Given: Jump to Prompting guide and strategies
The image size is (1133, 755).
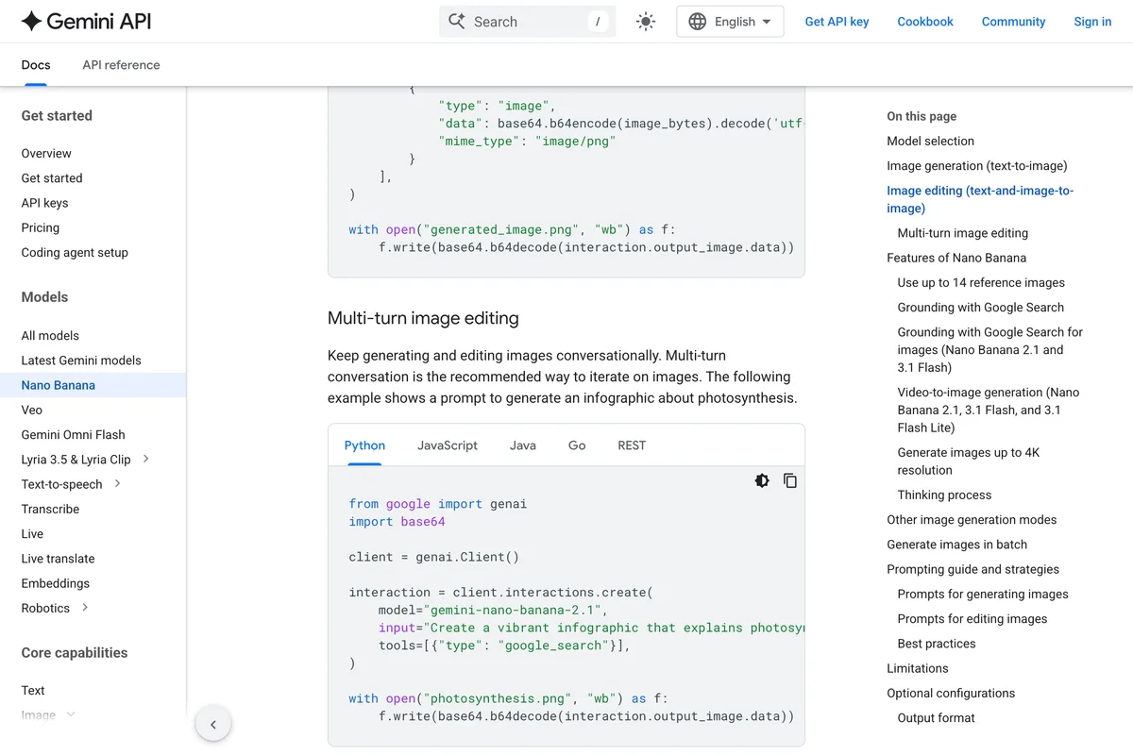Looking at the screenshot, I should click(972, 569).
